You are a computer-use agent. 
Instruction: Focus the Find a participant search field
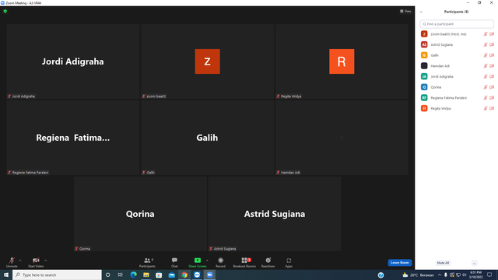(457, 24)
